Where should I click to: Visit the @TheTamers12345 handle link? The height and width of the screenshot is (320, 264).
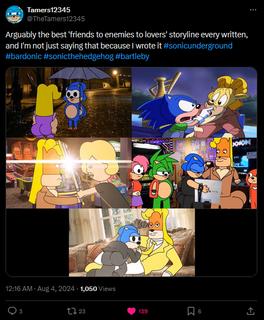(56, 19)
